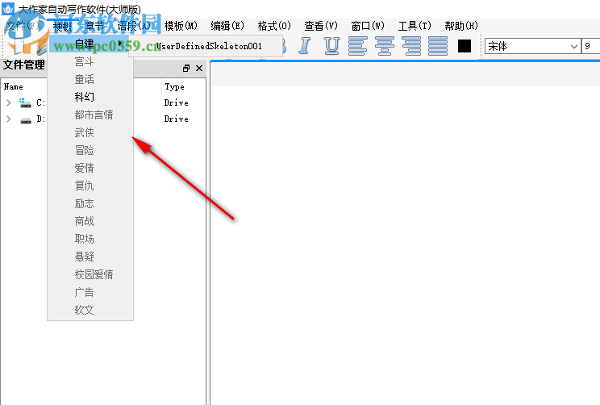The image size is (600, 405).
Task: Click the font size field showing 9
Action: click(x=590, y=46)
